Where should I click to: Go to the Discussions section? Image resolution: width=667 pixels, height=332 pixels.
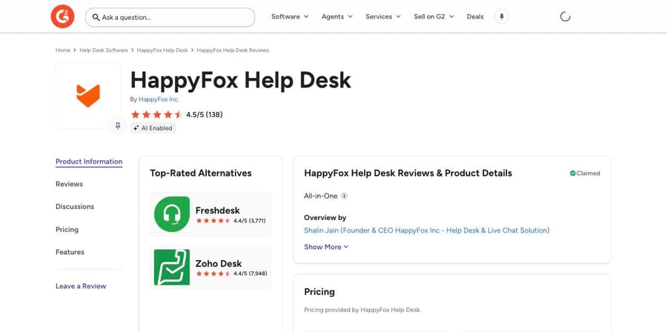pyautogui.click(x=75, y=207)
